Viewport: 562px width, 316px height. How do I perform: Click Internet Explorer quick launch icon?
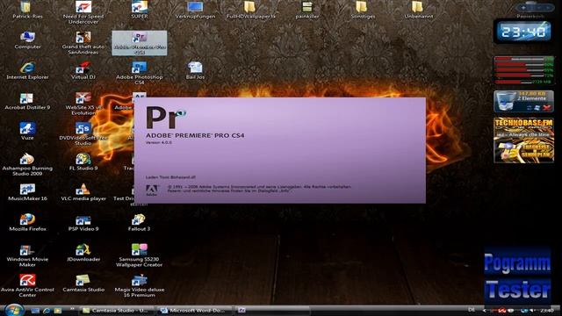point(47,311)
